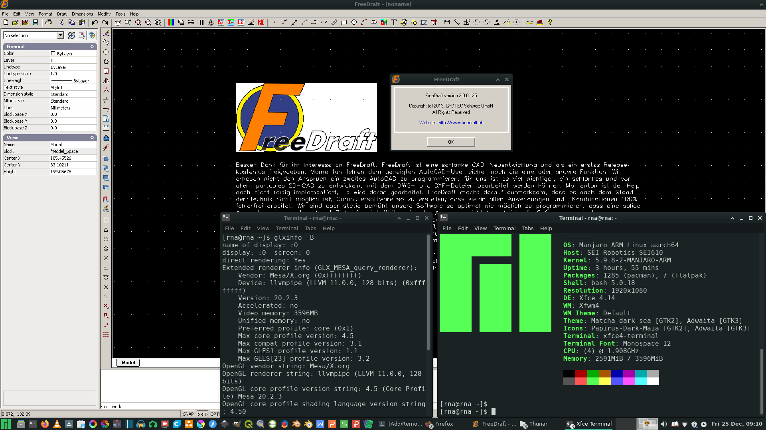This screenshot has height=430, width=766.
Task: Select the Erase tool at toolbar top
Action: (106, 33)
